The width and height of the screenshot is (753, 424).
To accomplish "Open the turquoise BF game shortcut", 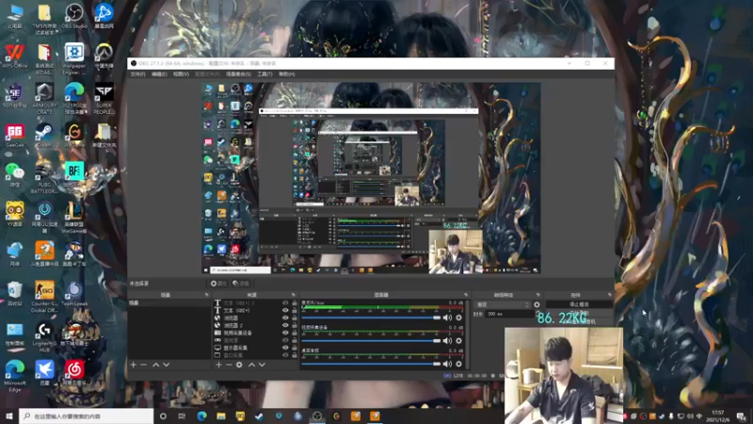I will (x=74, y=174).
